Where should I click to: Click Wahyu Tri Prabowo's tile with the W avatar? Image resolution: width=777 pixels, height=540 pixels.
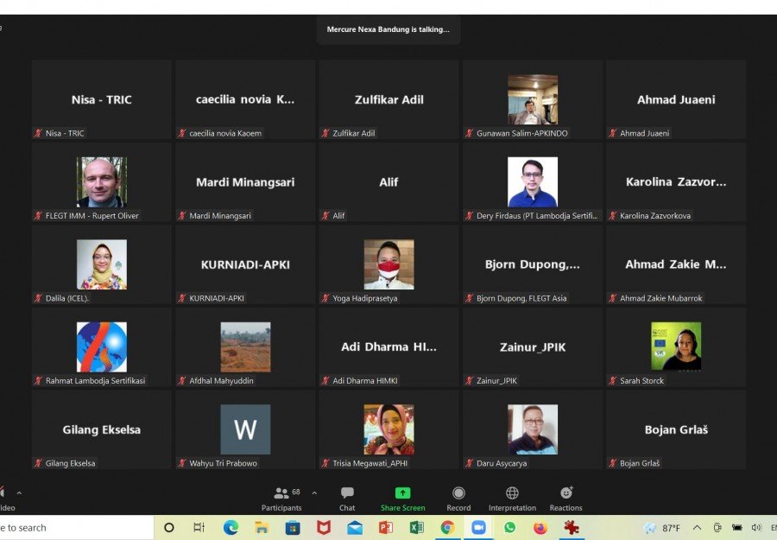click(245, 429)
